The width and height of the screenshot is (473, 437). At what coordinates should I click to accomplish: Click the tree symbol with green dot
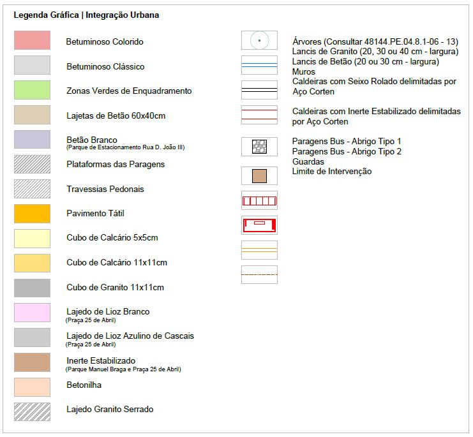[259, 40]
